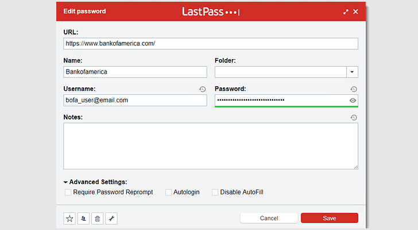418x230 pixels.
Task: Click the Folder combo box text area
Action: pyautogui.click(x=280, y=72)
